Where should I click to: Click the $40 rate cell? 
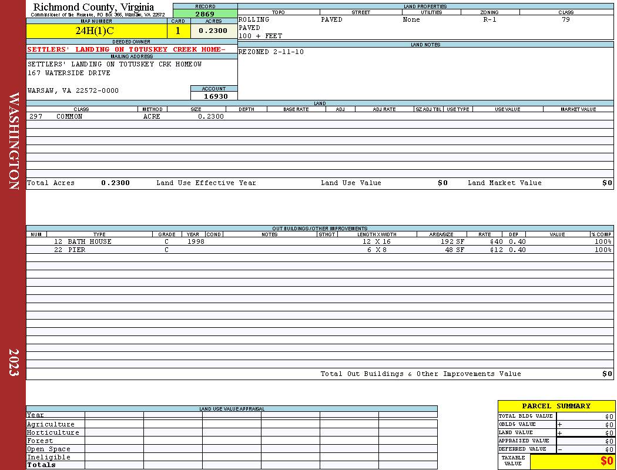(x=496, y=241)
